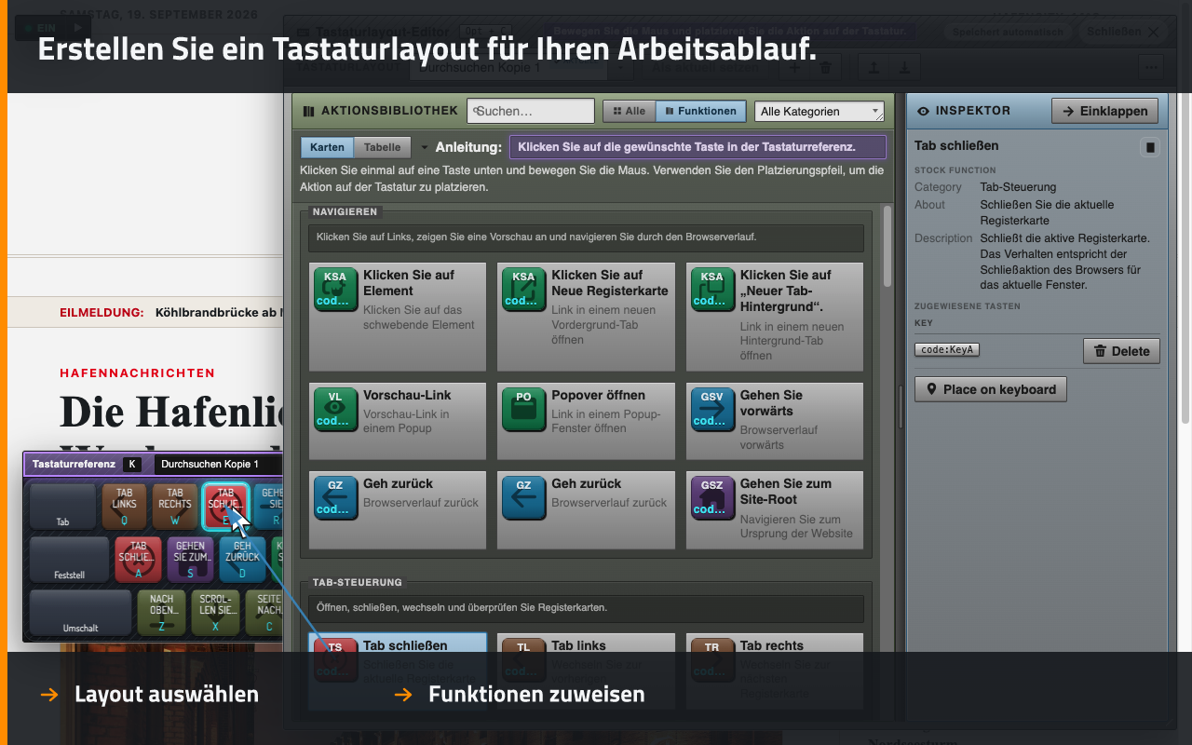
Task: Select the highlighted Tab schließen card title in the library
Action: [x=405, y=645]
